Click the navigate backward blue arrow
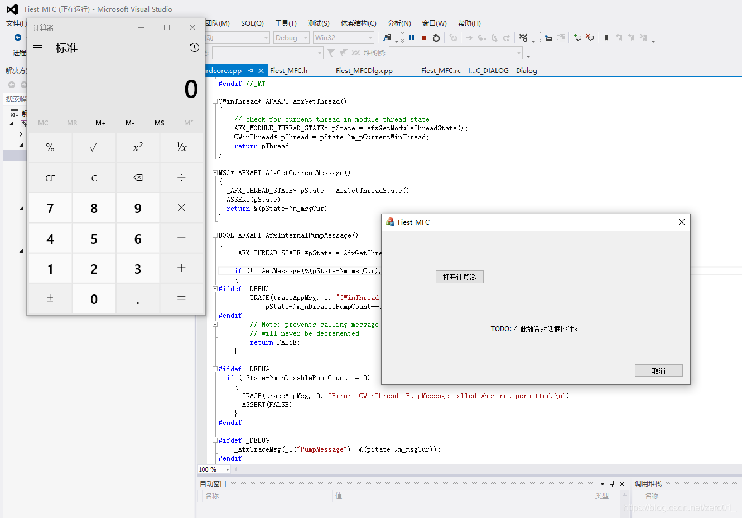The image size is (742, 518). 18,37
